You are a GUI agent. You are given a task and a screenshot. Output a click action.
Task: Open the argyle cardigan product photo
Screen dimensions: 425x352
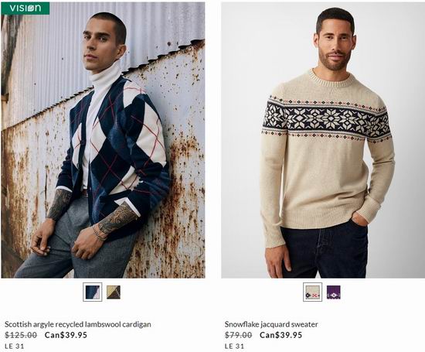pyautogui.click(x=103, y=140)
